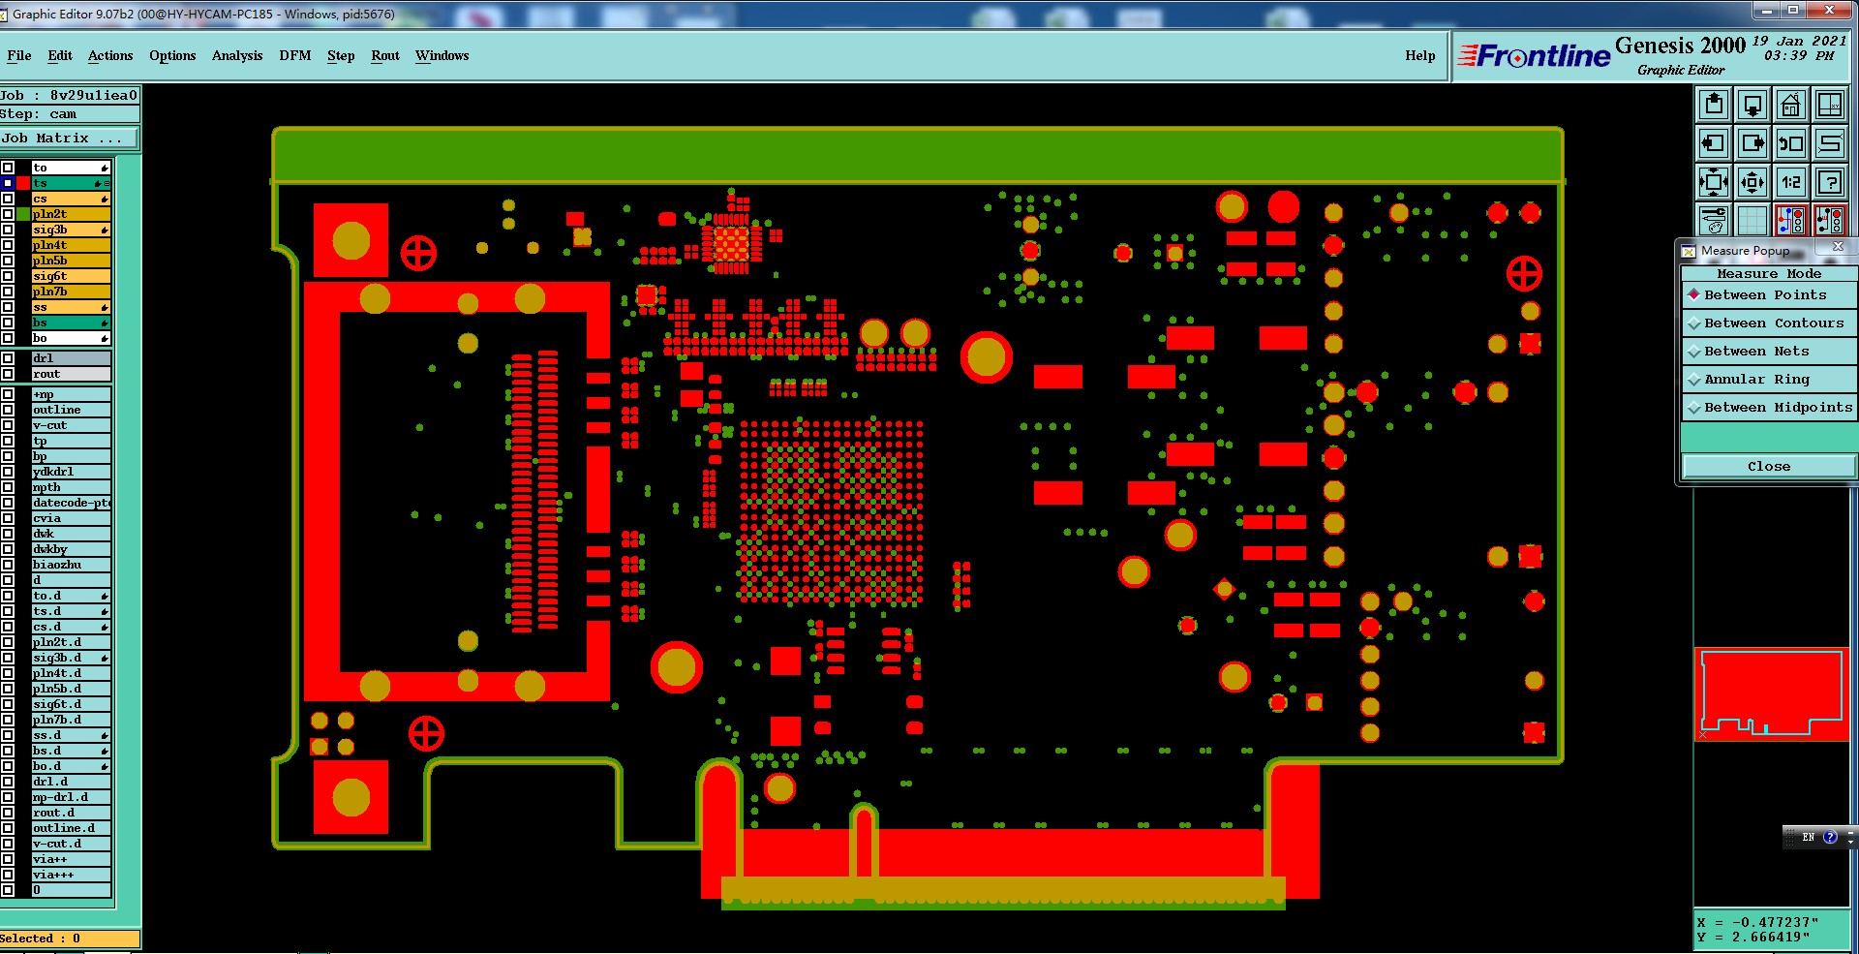
Task: Open the Step menu
Action: 341,55
